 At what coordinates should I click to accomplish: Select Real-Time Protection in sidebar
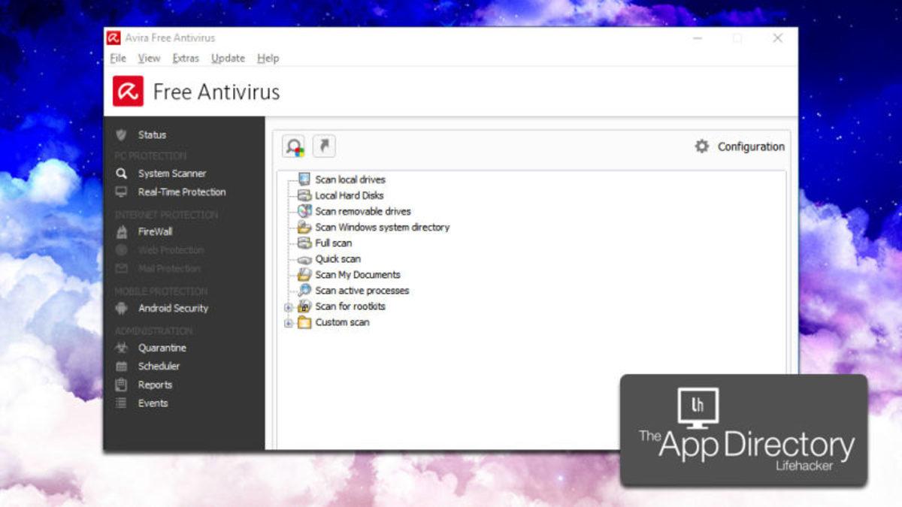[x=181, y=192]
